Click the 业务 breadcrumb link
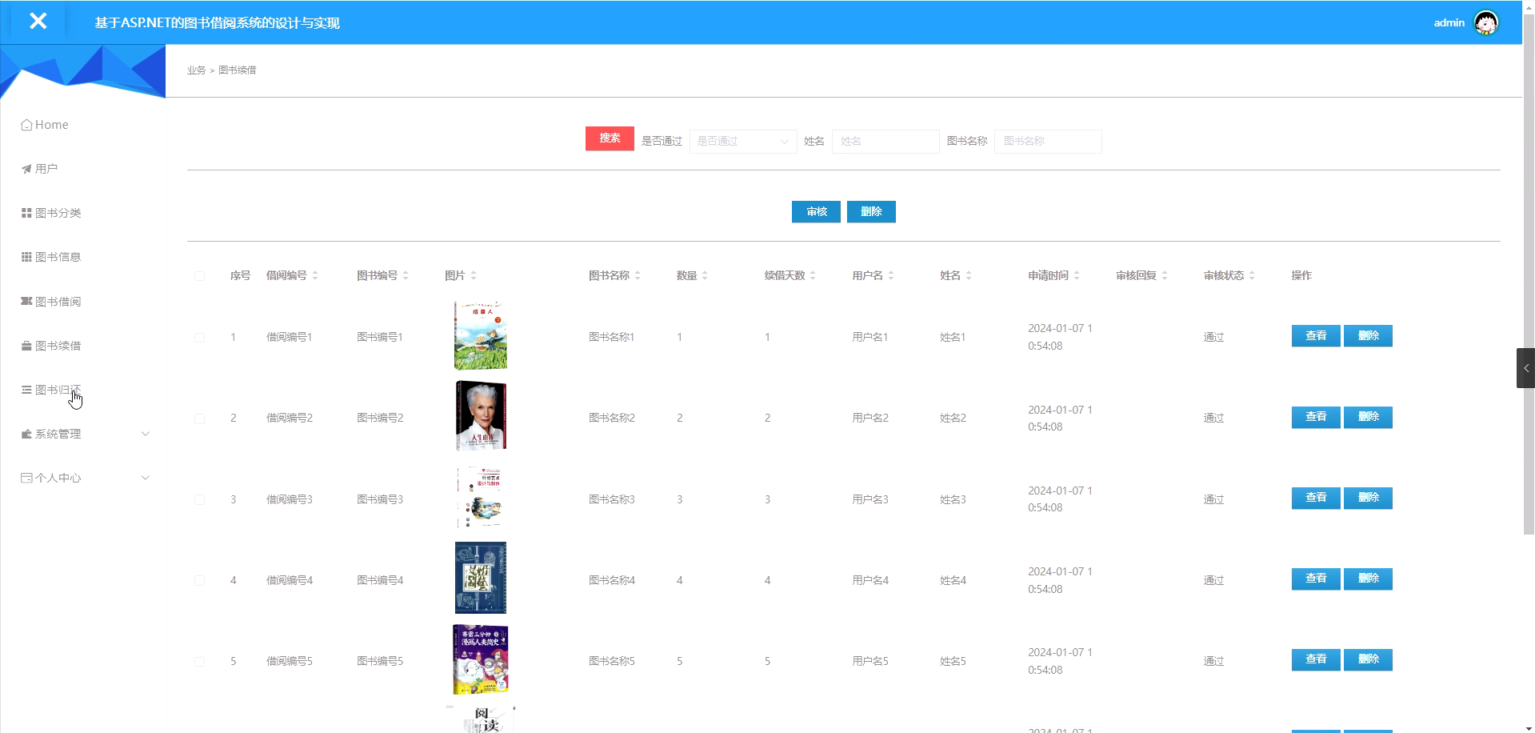 [196, 70]
